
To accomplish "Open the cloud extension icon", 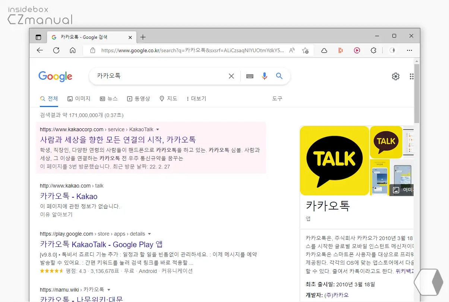I will (x=324, y=50).
